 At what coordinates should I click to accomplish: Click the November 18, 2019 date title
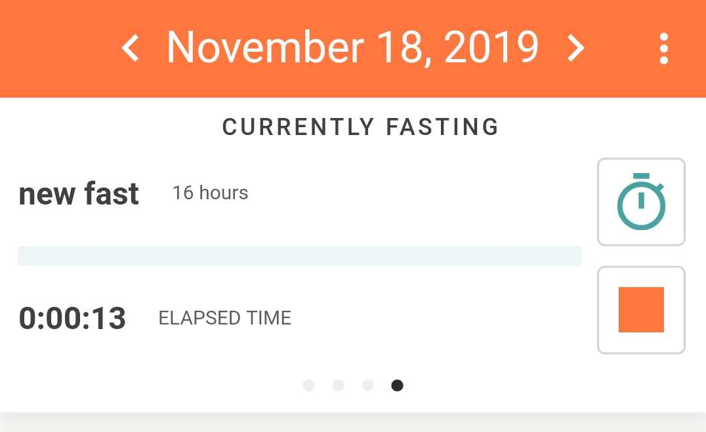tap(352, 48)
